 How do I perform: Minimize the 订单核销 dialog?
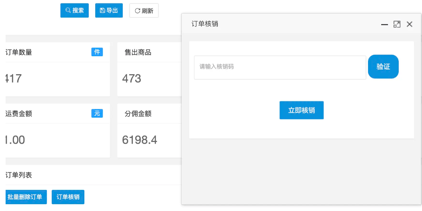(384, 24)
